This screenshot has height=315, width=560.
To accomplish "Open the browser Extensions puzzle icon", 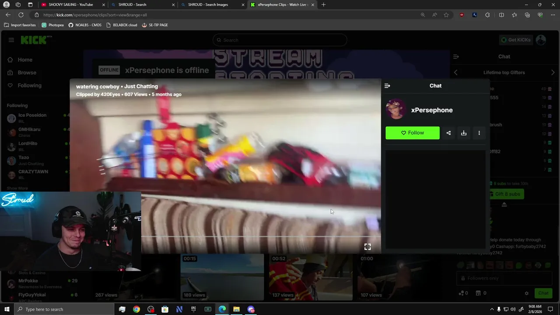I will (487, 15).
